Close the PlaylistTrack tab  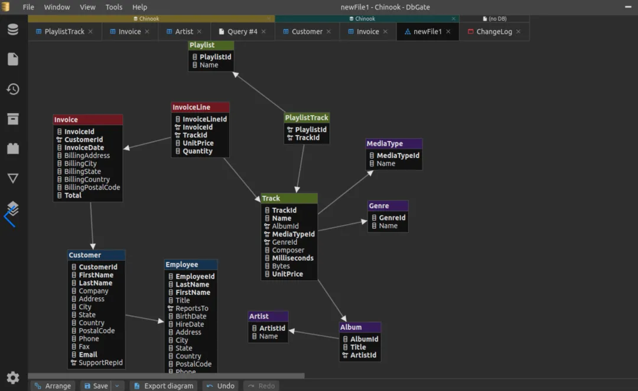click(x=90, y=32)
